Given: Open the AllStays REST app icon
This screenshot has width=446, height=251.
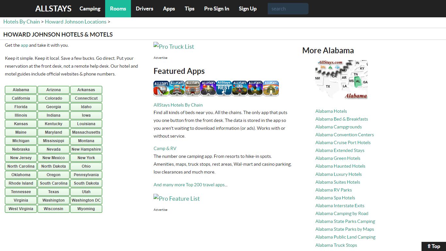Looking at the screenshot, I should [224, 88].
